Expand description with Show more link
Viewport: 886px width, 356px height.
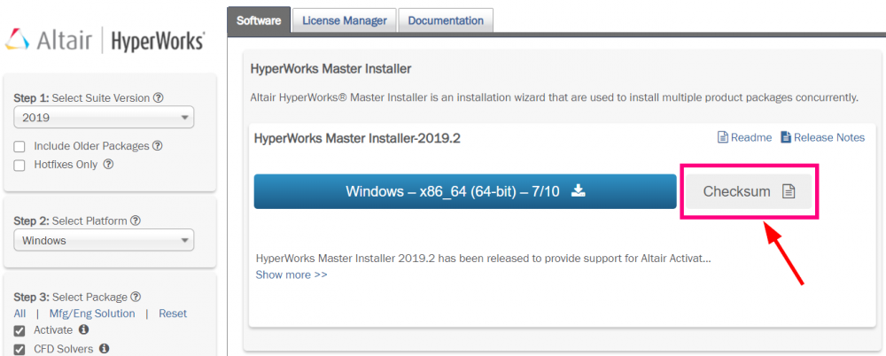[x=291, y=275]
